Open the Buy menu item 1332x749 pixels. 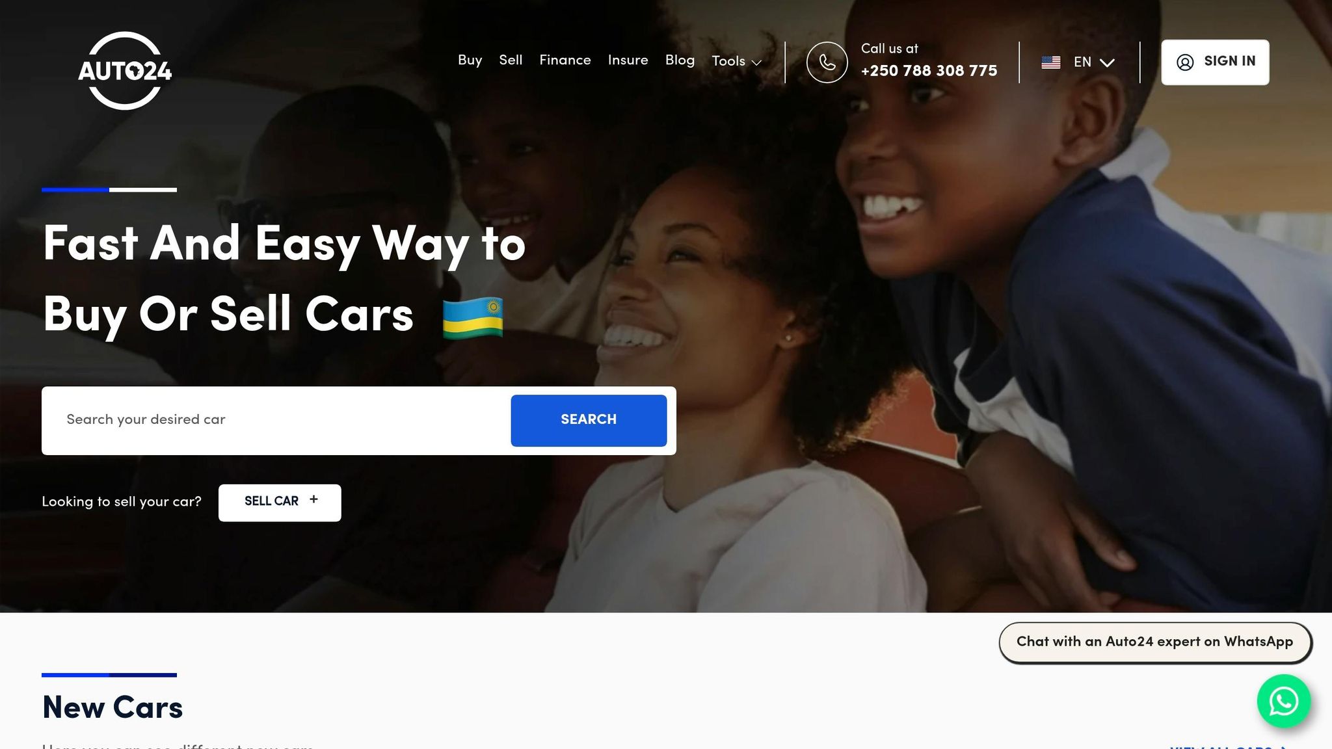click(470, 60)
